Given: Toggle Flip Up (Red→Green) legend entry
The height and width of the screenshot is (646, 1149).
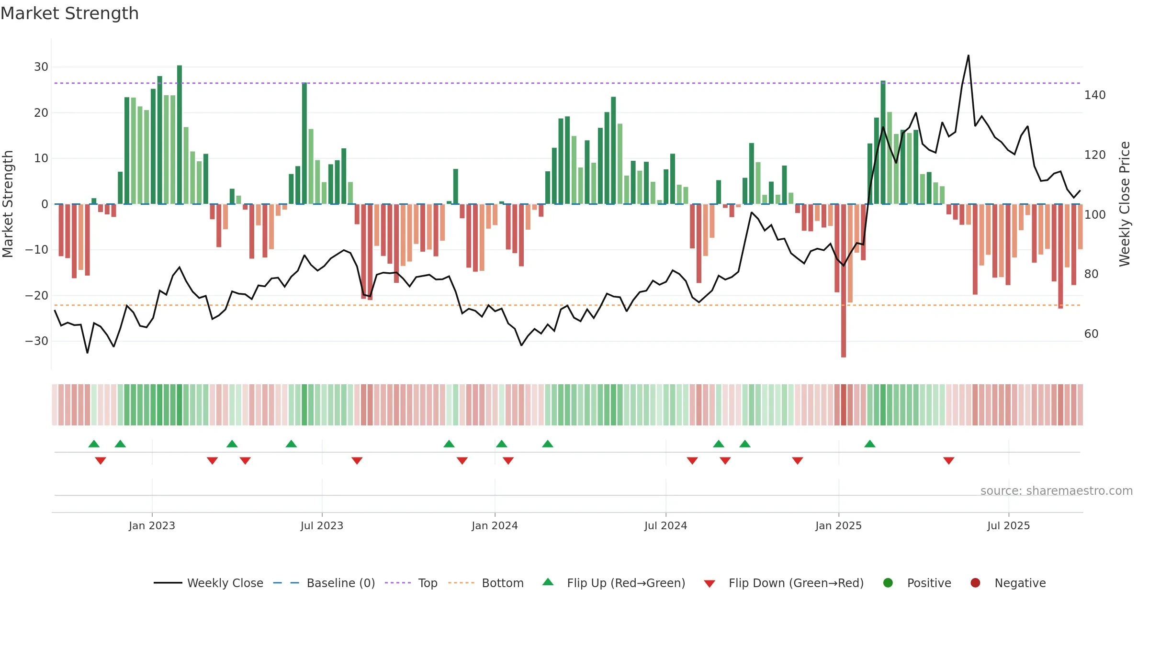Looking at the screenshot, I should tap(614, 583).
